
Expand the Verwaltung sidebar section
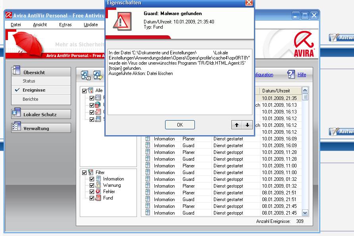[x=41, y=128]
